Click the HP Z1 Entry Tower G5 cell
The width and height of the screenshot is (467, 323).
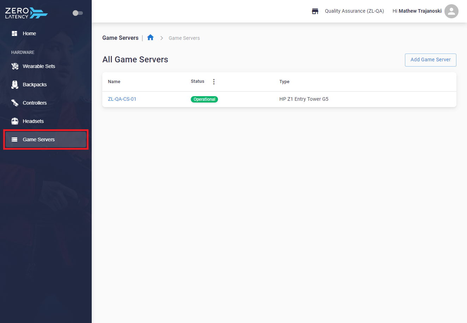pos(304,99)
